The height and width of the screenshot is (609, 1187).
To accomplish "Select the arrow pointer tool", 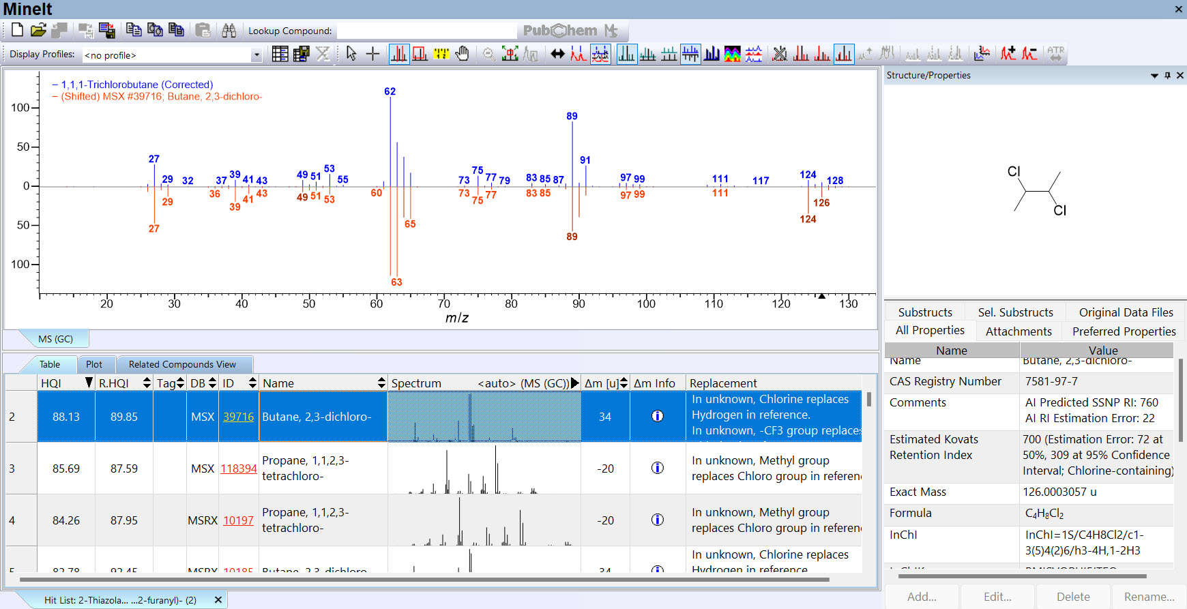I will pyautogui.click(x=351, y=54).
